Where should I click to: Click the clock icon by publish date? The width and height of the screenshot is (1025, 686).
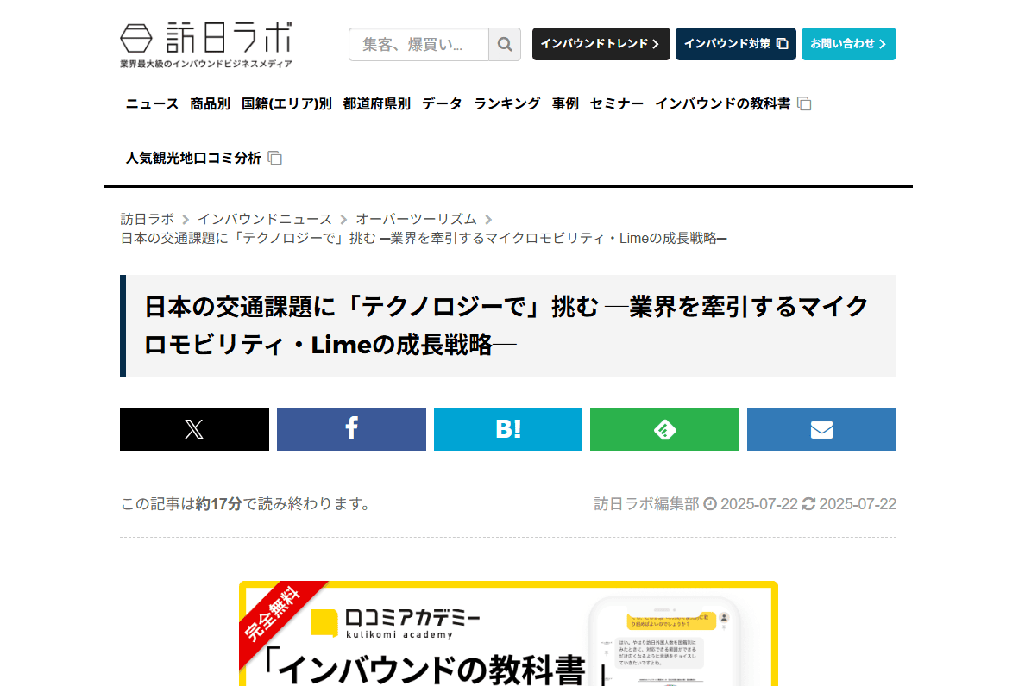[x=710, y=504]
